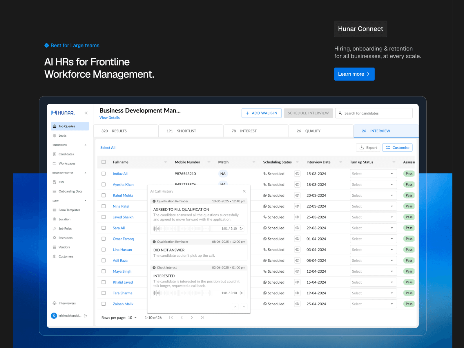Switch to the 26 Qualify tab
Image resolution: width=464 pixels, height=348 pixels.
pos(321,131)
